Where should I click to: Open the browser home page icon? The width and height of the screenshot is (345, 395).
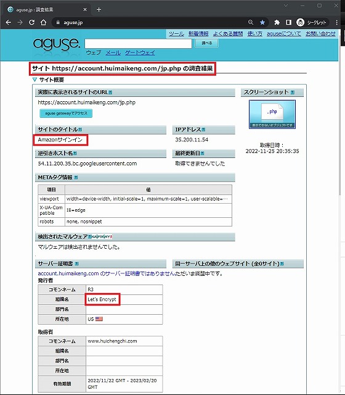point(44,22)
